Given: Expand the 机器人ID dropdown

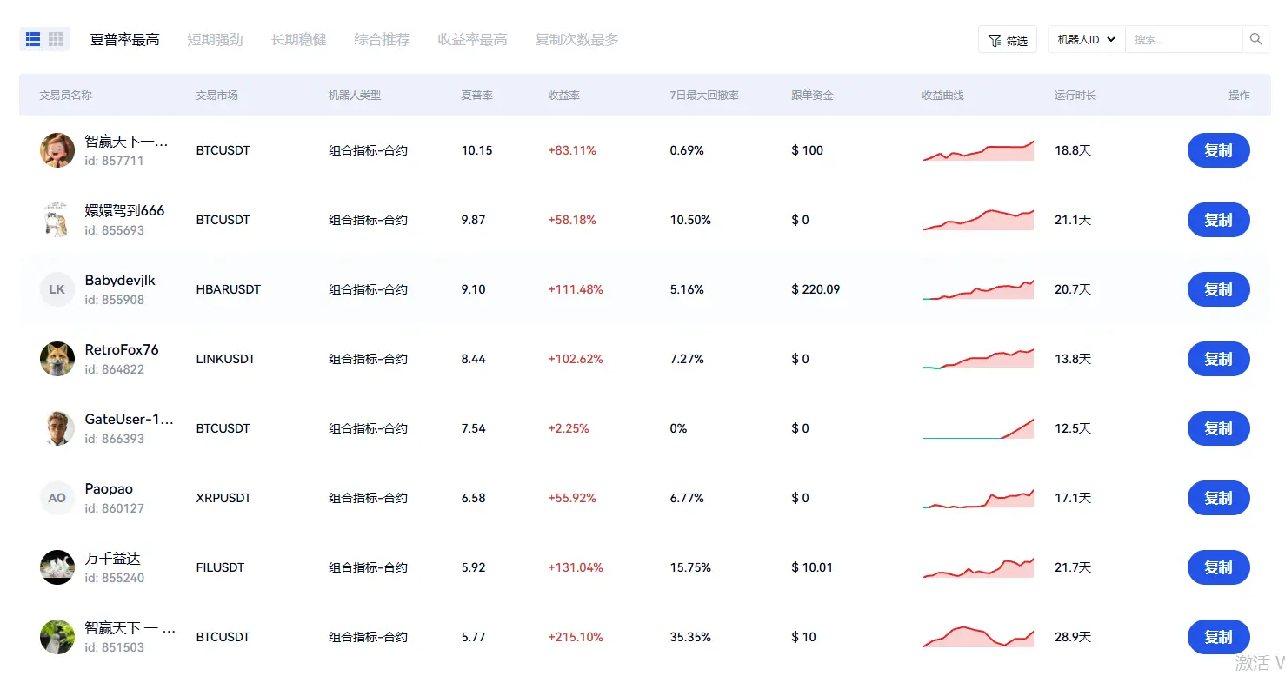Looking at the screenshot, I should point(1087,39).
